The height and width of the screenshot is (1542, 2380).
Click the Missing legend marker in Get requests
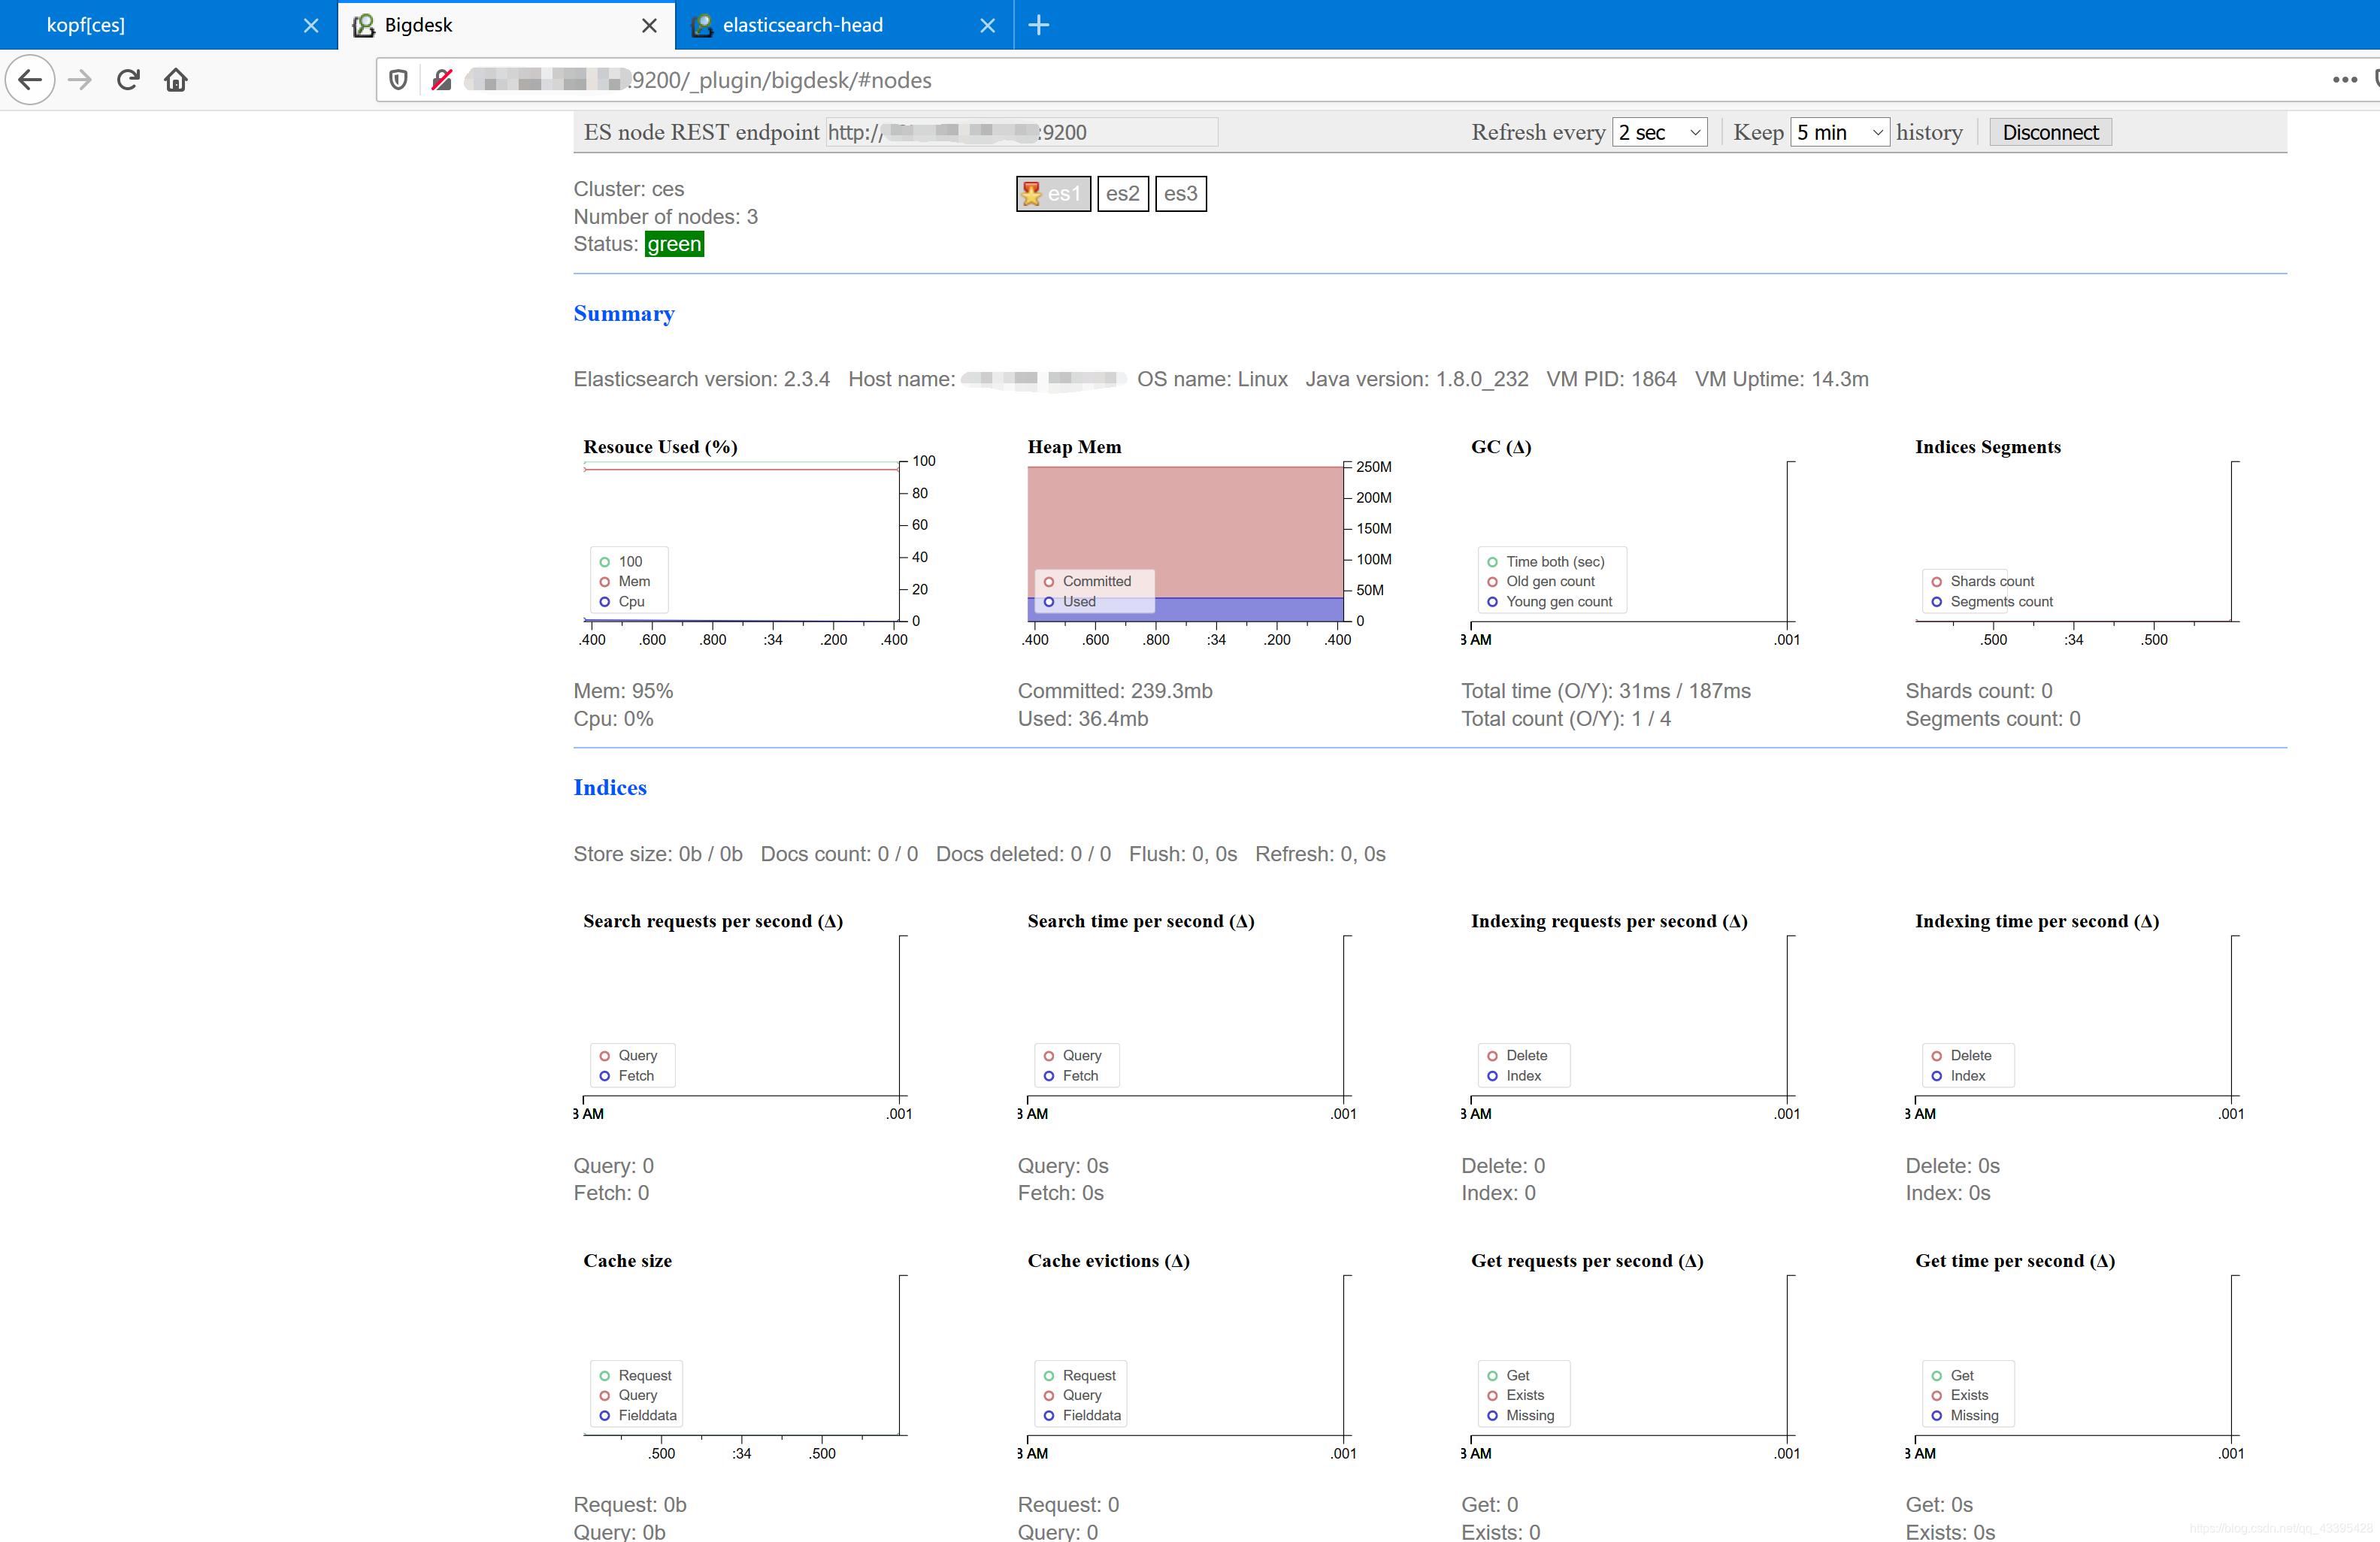coord(1492,1415)
